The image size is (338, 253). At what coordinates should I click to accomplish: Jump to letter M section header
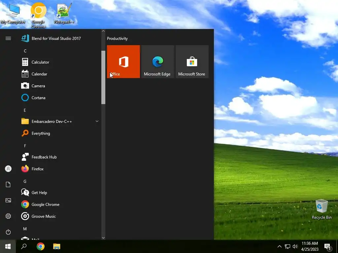point(25,229)
